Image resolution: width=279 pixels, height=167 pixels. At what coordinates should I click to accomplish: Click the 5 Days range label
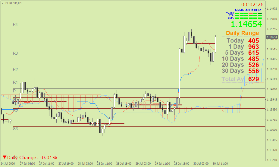point(234,53)
